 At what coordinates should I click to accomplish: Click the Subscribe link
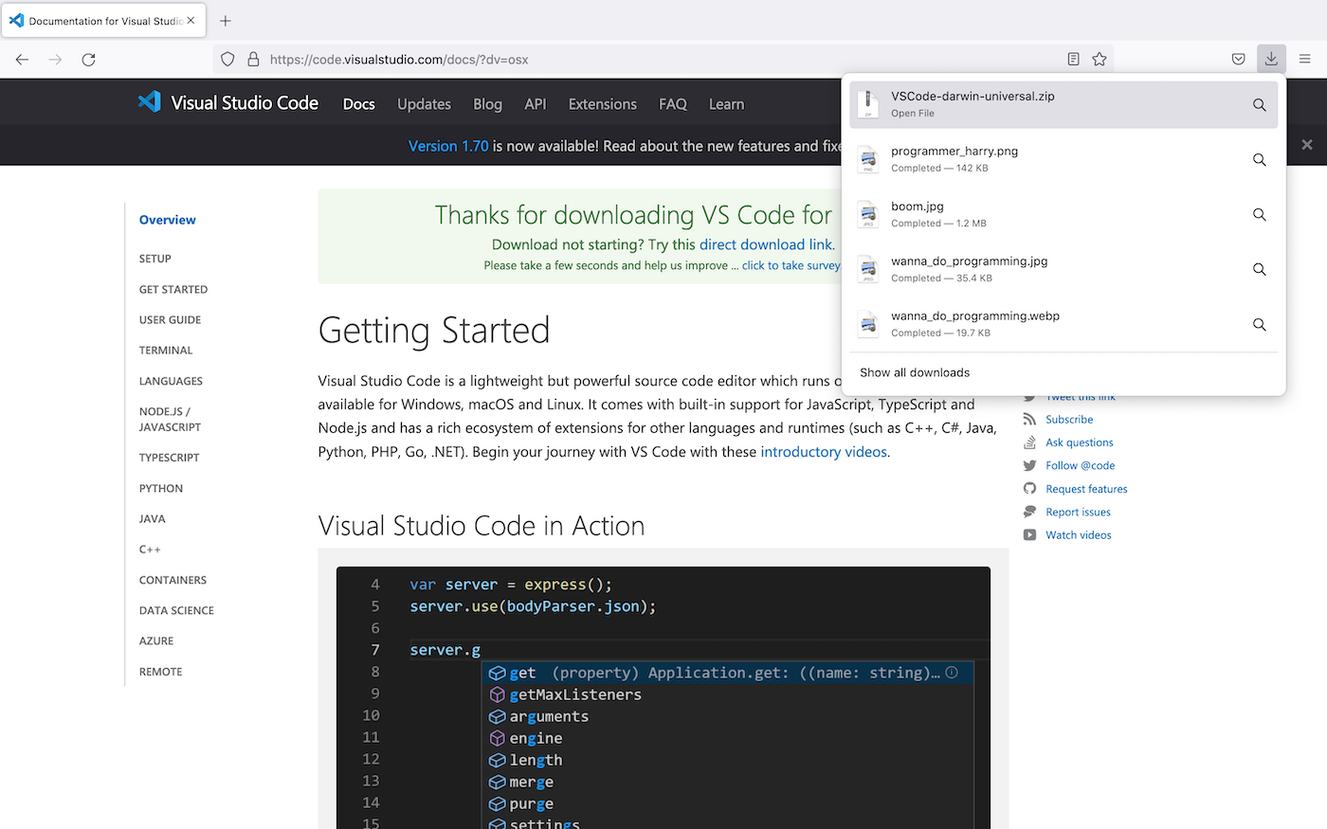tap(1069, 419)
